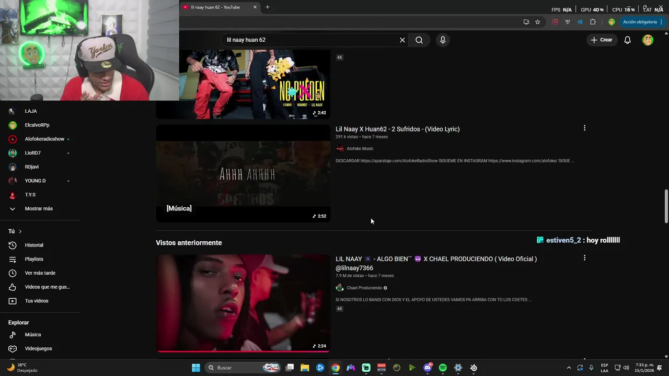Open Chael Produciendo channel link

coord(364,288)
